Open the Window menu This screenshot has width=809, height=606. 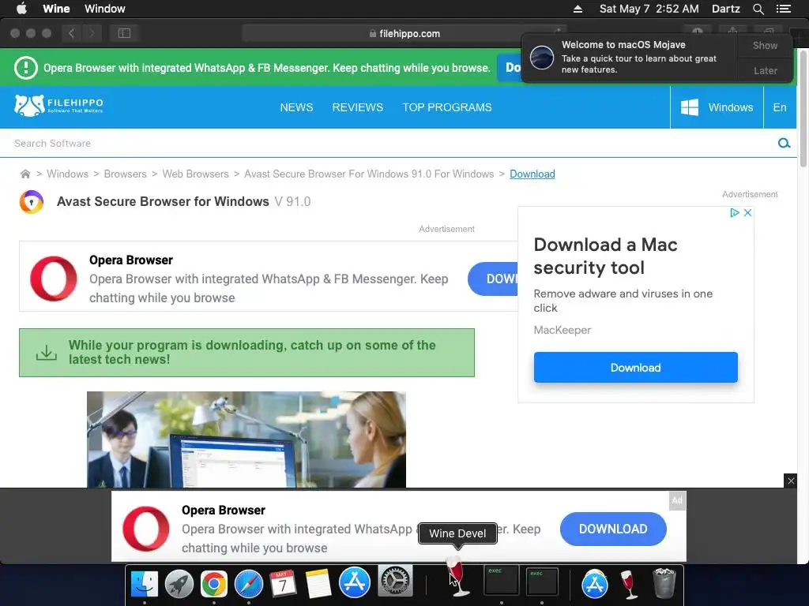click(x=105, y=9)
